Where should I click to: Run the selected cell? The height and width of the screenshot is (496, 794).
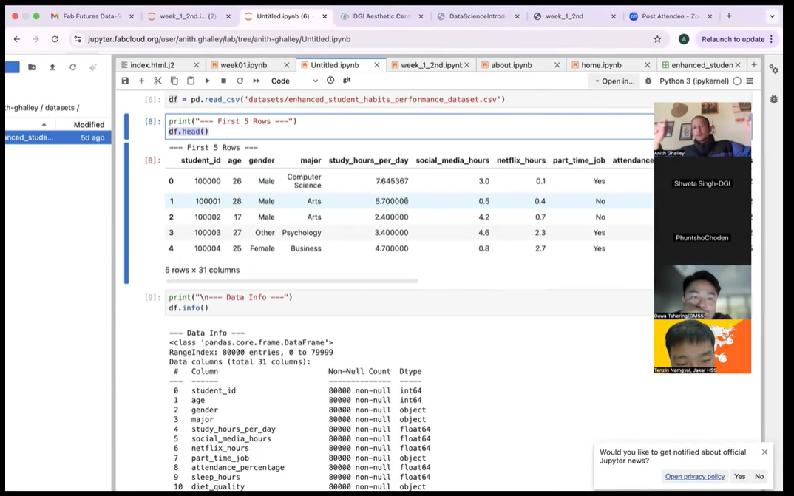[207, 81]
